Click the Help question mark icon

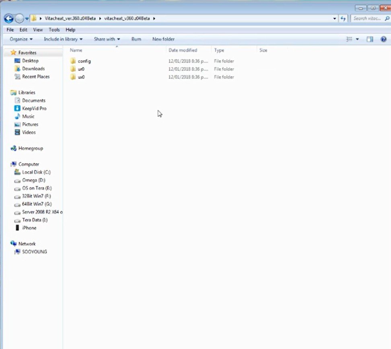[383, 39]
